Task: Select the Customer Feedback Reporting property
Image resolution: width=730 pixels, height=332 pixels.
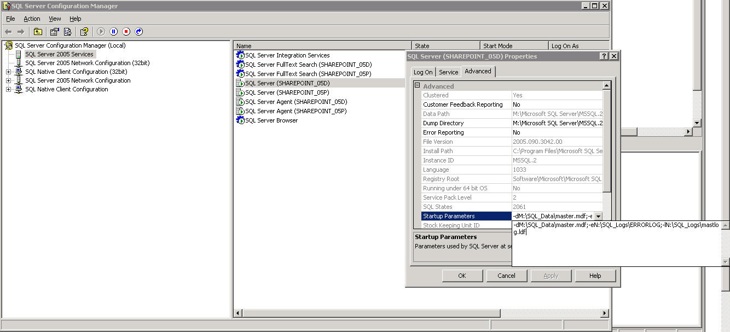Action: pyautogui.click(x=512, y=104)
